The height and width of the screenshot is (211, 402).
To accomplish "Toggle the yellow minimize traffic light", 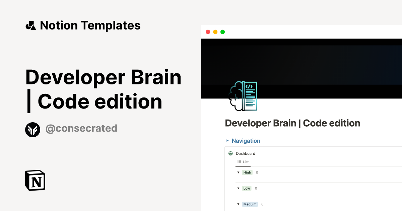I will pyautogui.click(x=215, y=31).
